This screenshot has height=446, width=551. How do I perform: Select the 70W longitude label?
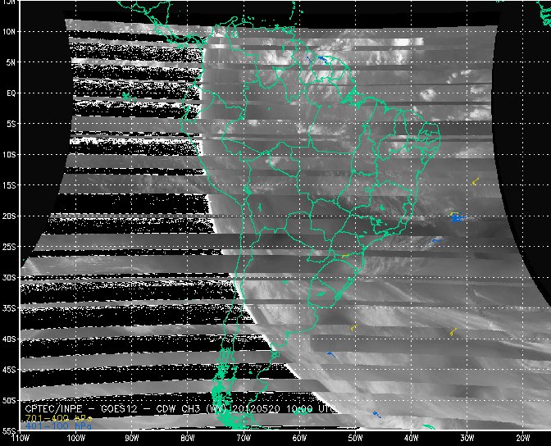[244, 439]
